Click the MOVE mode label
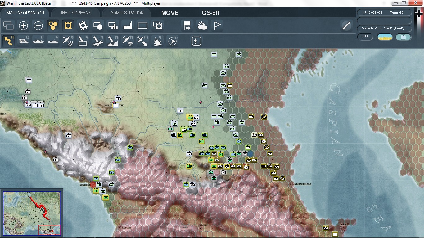 pyautogui.click(x=170, y=13)
